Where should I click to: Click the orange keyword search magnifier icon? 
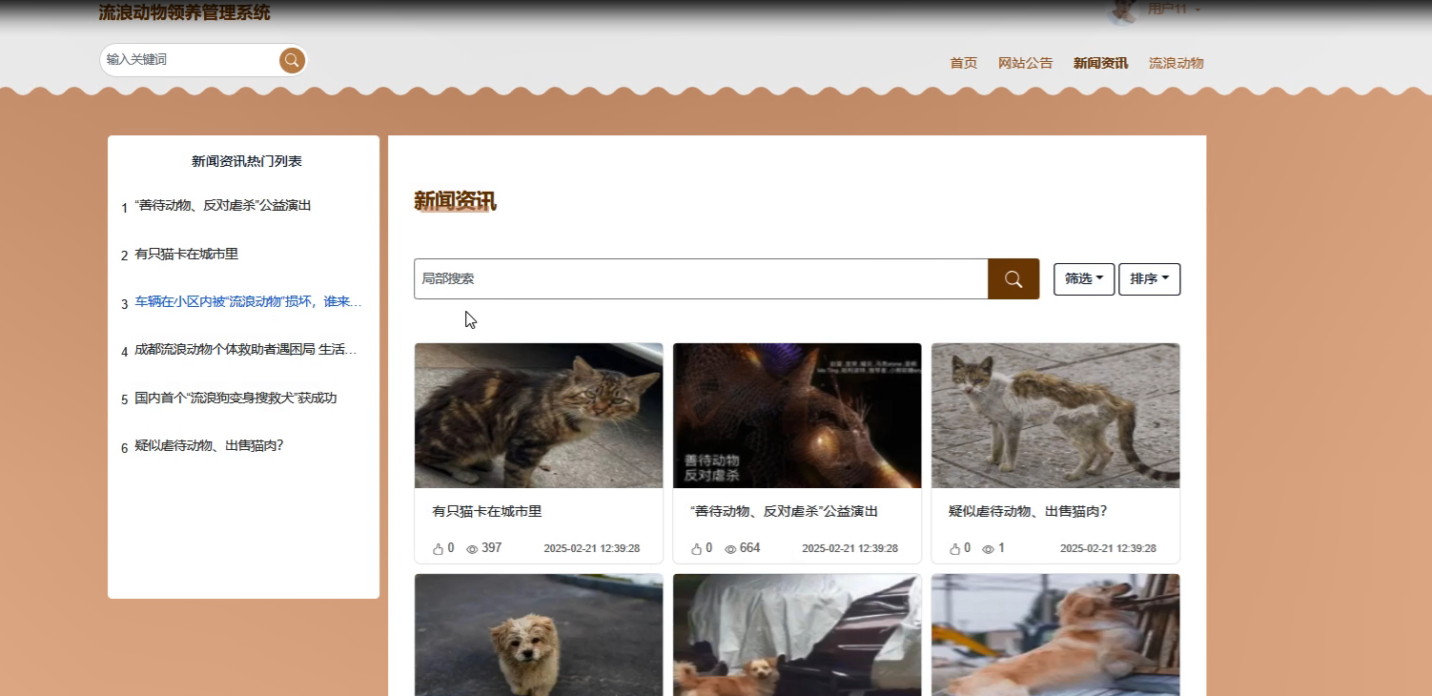[x=292, y=60]
